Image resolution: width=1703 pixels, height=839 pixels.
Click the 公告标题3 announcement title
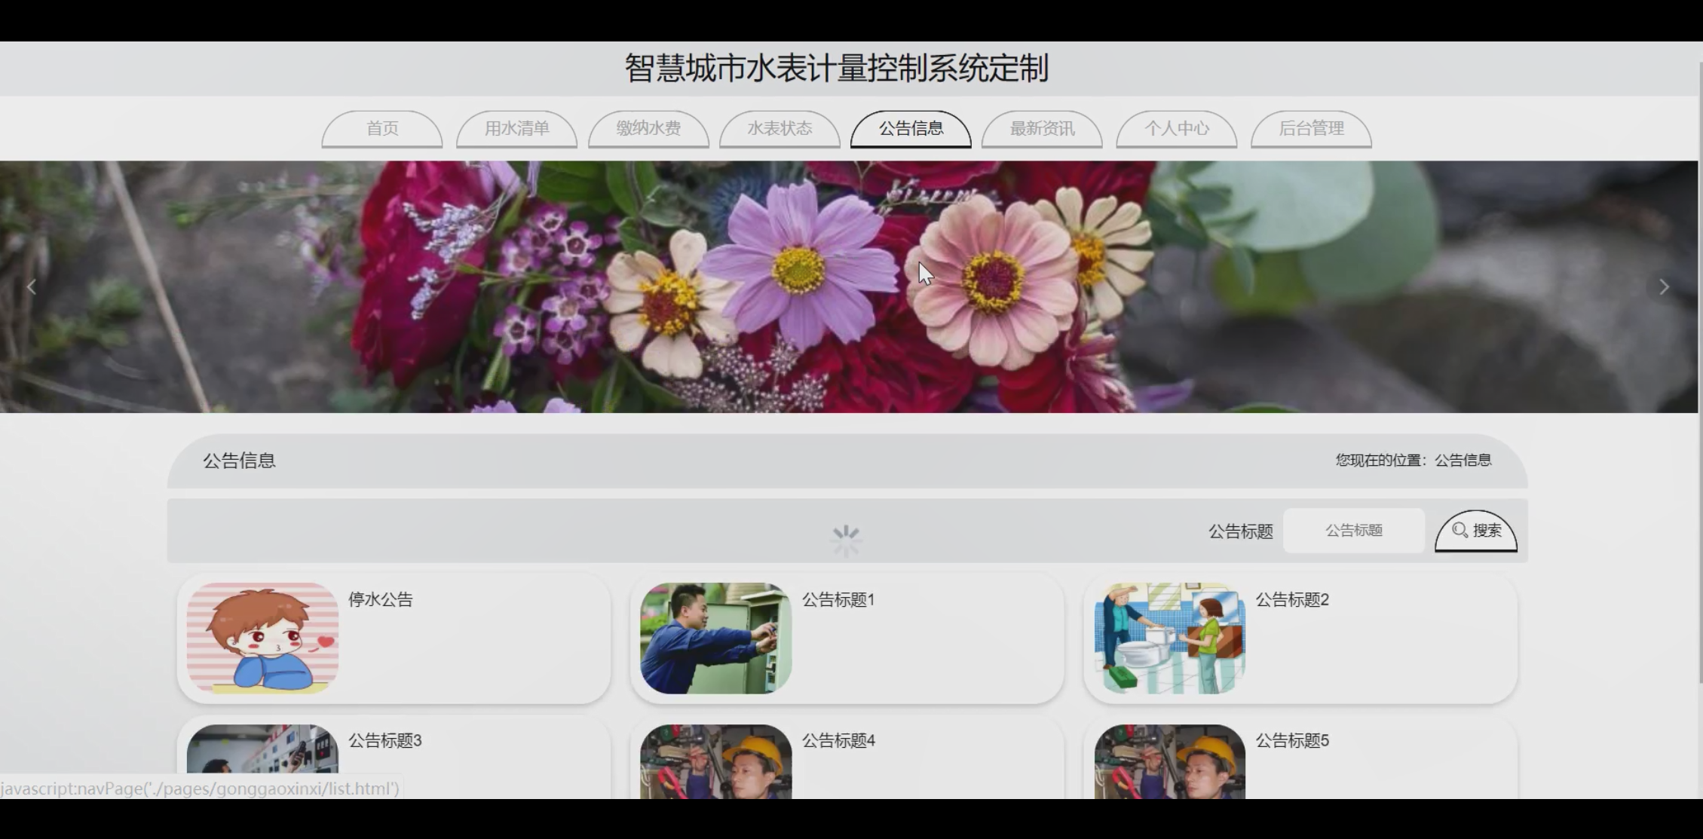384,741
